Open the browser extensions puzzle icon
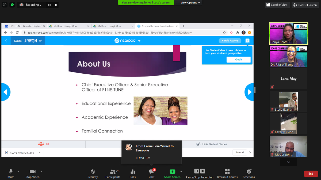321x180 pixels. coord(238,33)
